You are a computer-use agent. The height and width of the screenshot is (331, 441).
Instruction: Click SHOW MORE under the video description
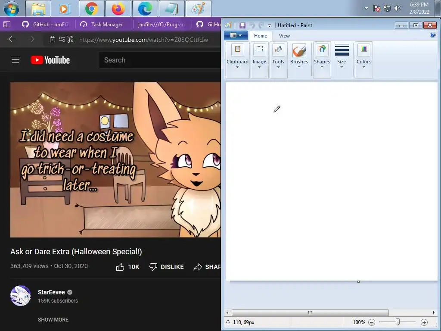[x=53, y=320]
